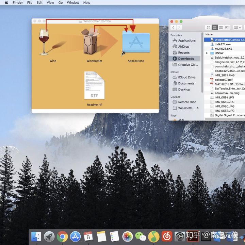The height and width of the screenshot is (245, 245).
Task: Open Launchpad from the Dock
Action: click(49, 236)
